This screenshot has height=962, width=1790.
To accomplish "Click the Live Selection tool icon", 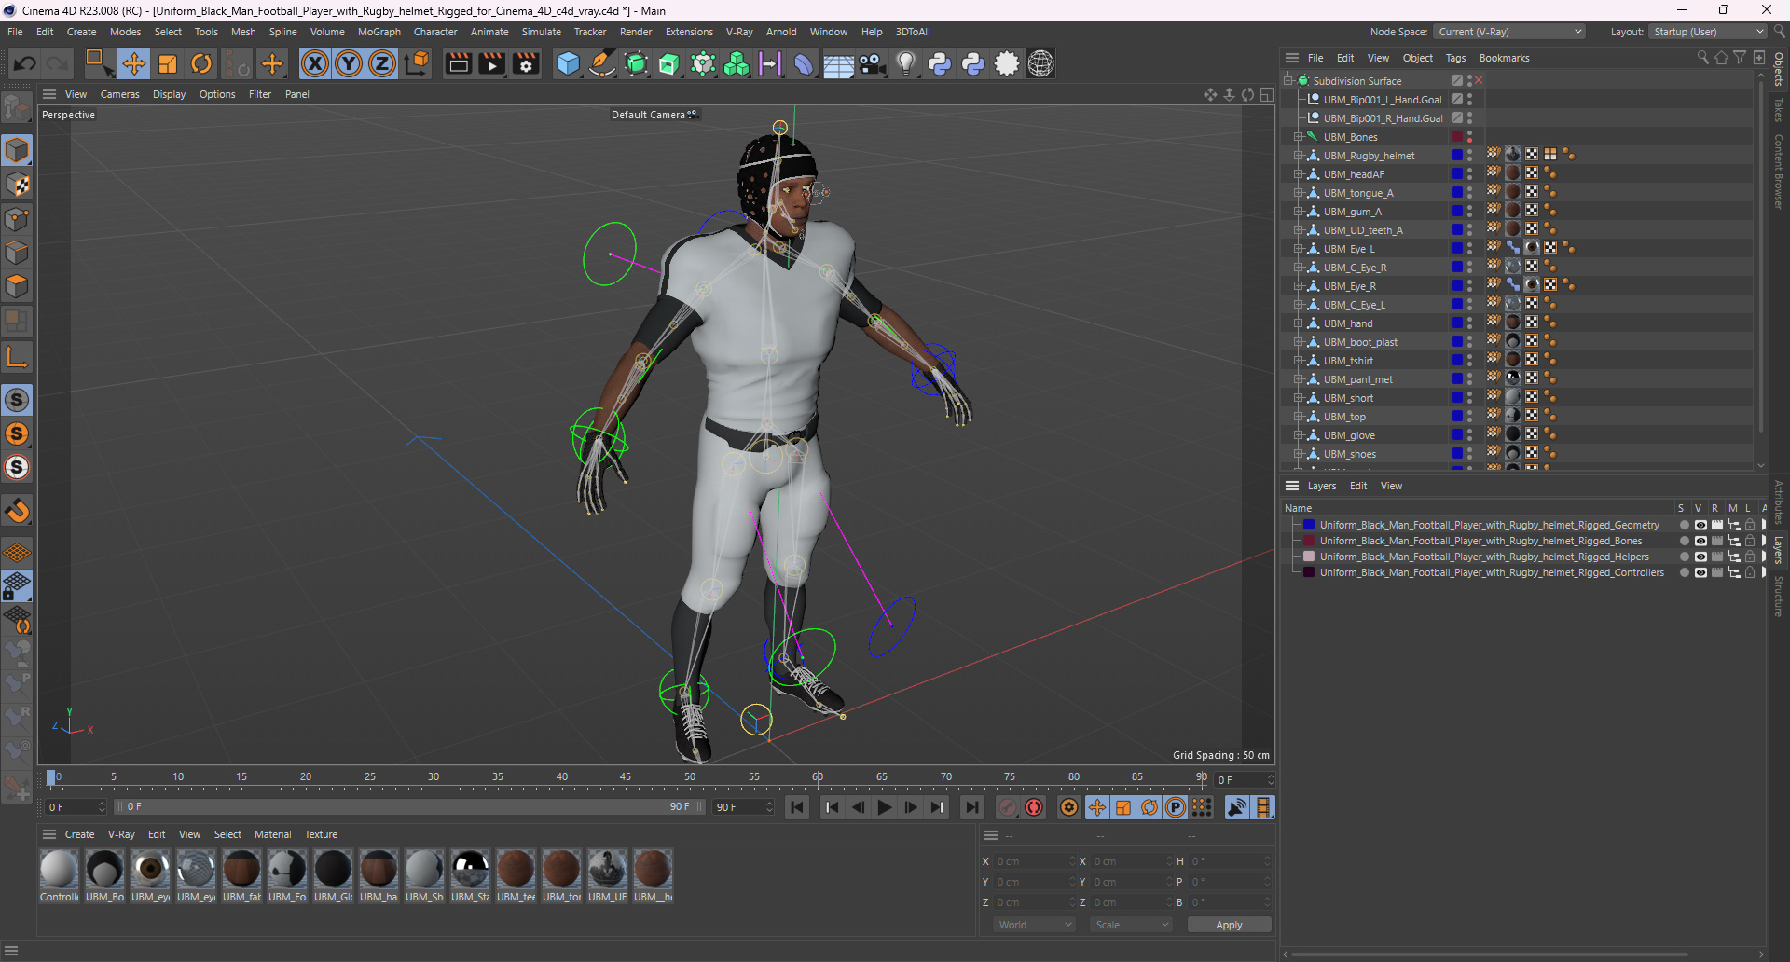I will point(99,63).
